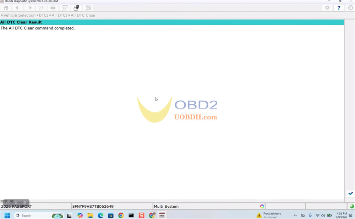Open Wi-Fi network tray icon
The width and height of the screenshot is (355, 219).
click(318, 215)
